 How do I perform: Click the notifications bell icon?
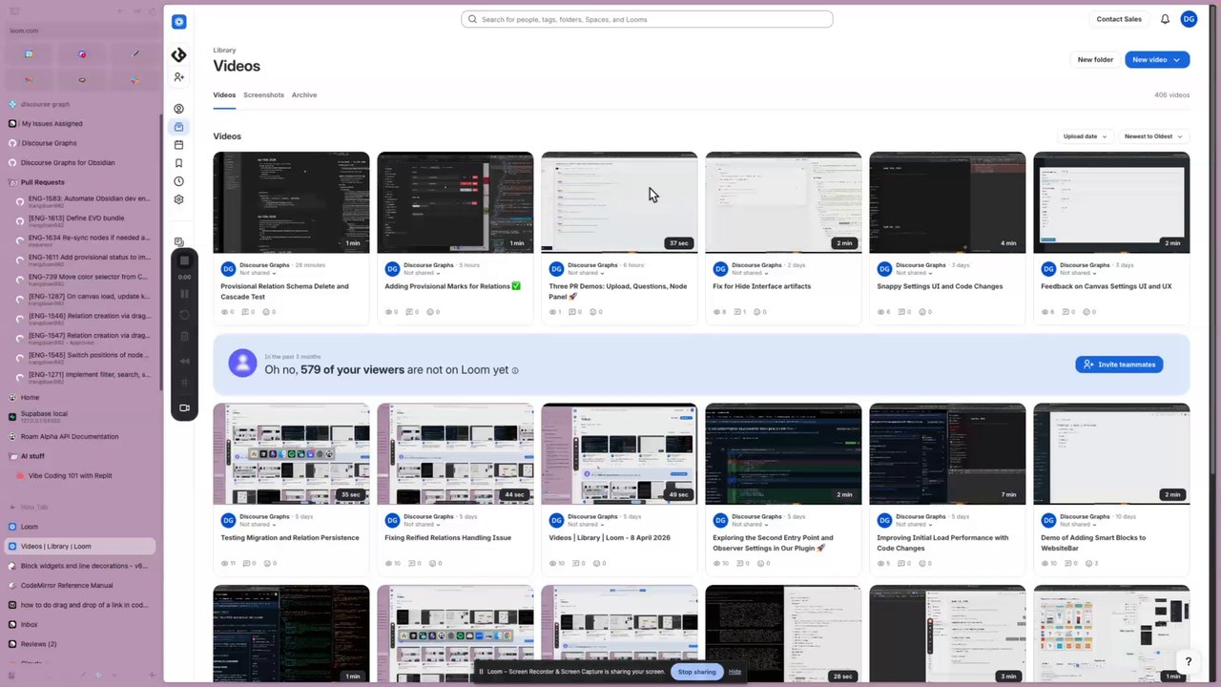[1165, 19]
